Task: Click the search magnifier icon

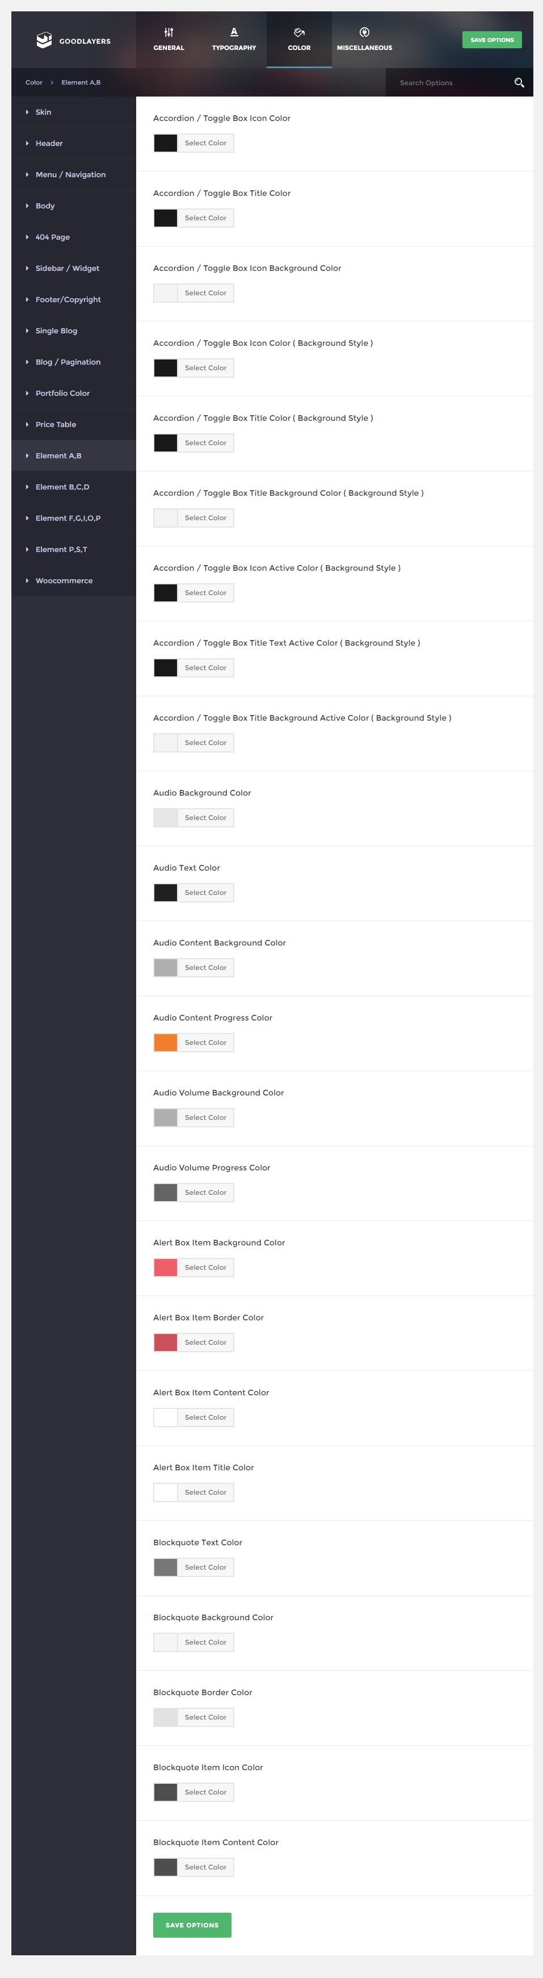Action: pos(519,83)
